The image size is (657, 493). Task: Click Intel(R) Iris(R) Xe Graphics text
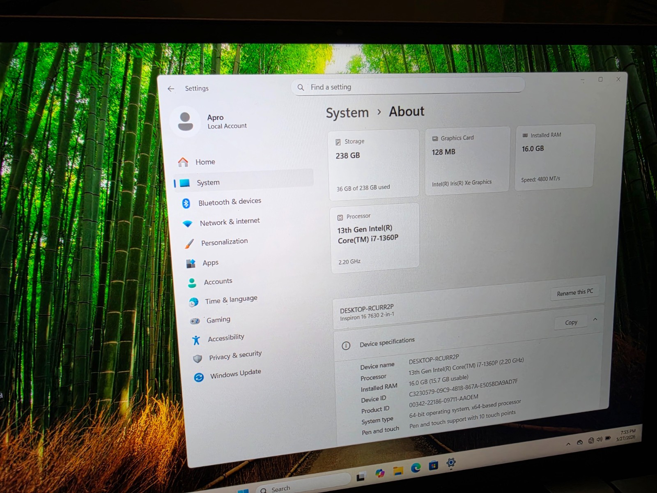pos(462,183)
